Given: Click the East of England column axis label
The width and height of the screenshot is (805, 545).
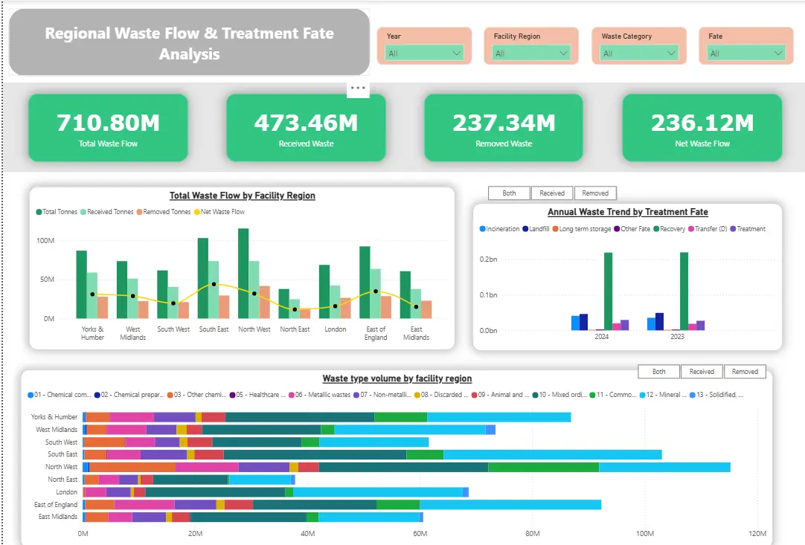Looking at the screenshot, I should pyautogui.click(x=376, y=334).
